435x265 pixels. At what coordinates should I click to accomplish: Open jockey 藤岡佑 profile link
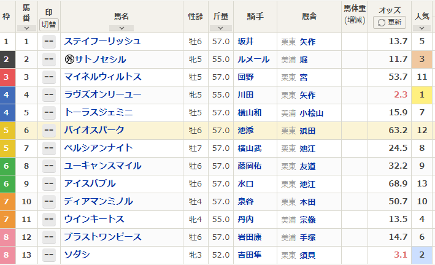pyautogui.click(x=249, y=166)
